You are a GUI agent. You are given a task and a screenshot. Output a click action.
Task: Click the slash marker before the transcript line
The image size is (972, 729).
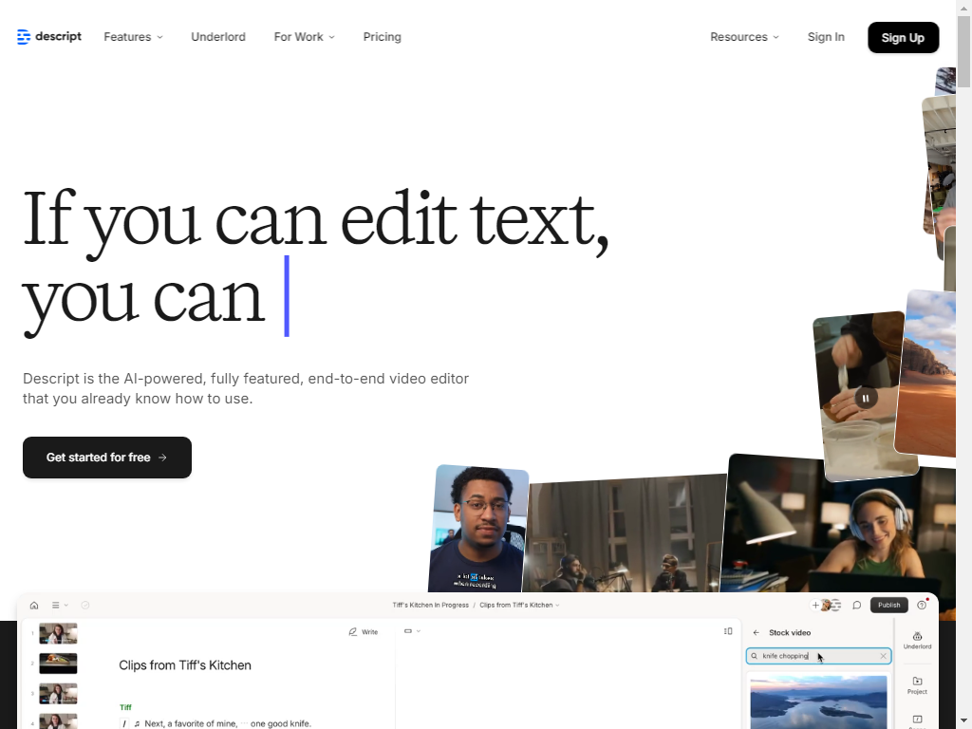tap(124, 723)
